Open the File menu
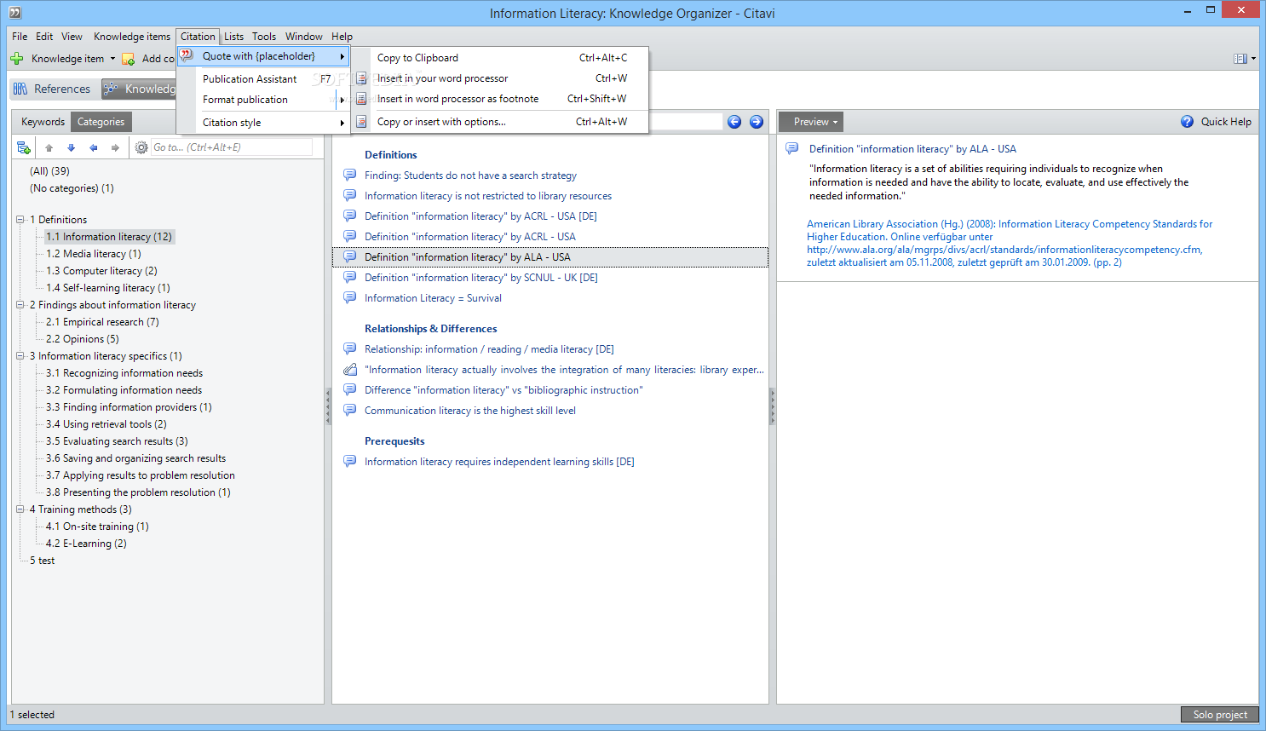This screenshot has width=1266, height=731. [x=20, y=37]
